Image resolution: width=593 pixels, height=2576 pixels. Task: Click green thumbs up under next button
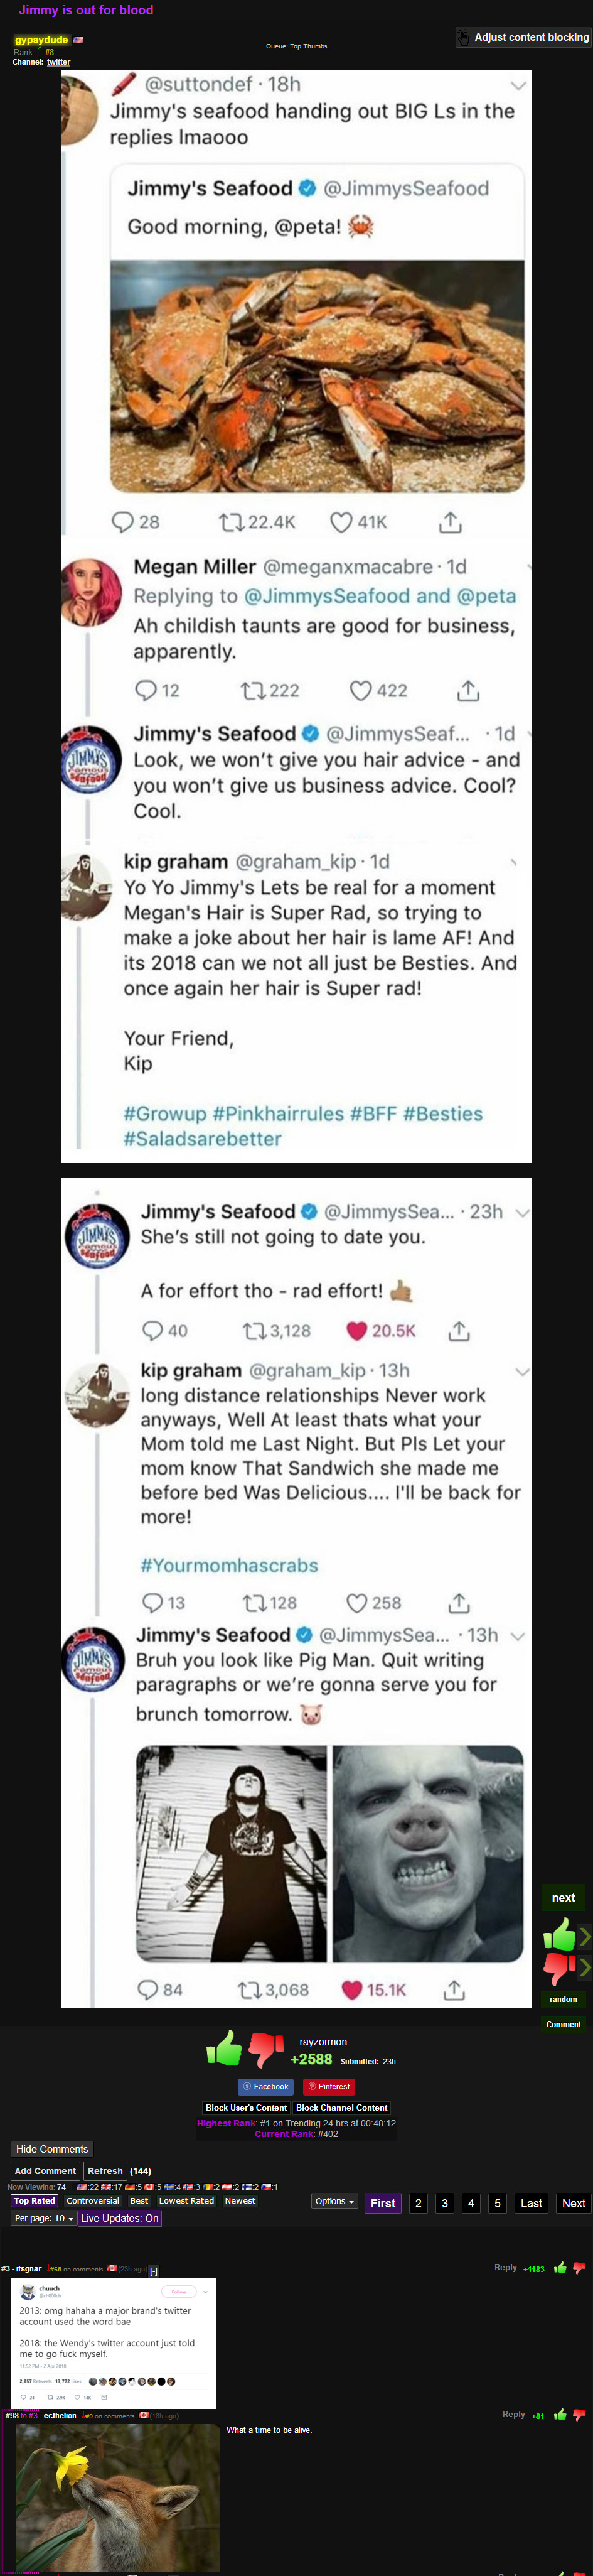[559, 1935]
